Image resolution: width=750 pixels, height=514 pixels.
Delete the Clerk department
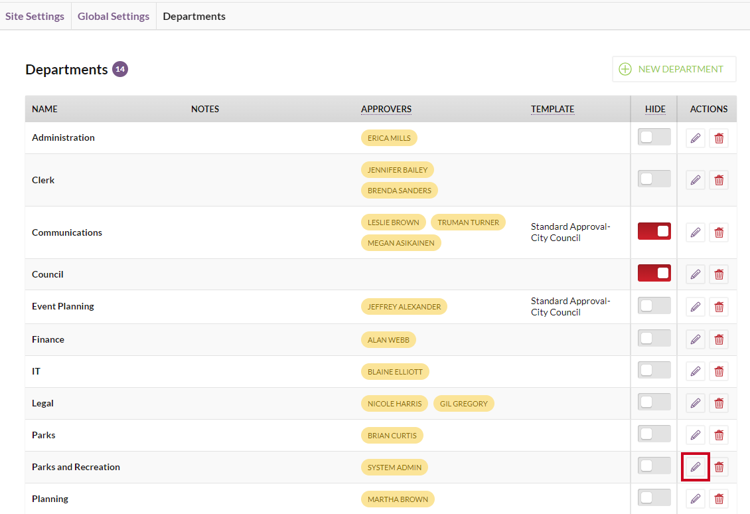tap(719, 180)
